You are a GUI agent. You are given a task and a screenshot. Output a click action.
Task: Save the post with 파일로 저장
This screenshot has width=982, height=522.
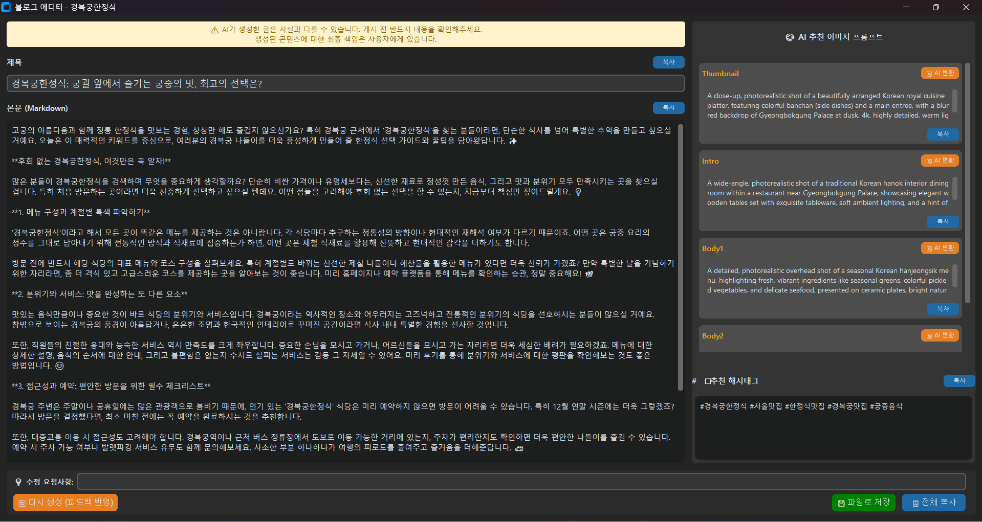click(863, 503)
